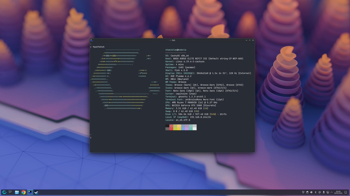
Task: Open the System Settings taskbar icon
Action: (x=10, y=192)
